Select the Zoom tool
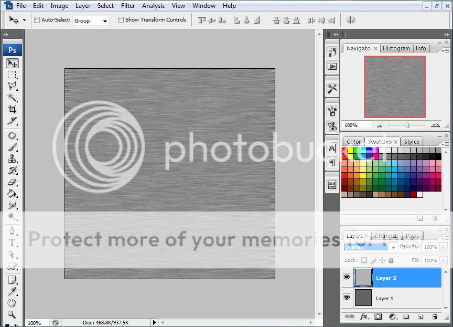The image size is (453, 327). 12,314
